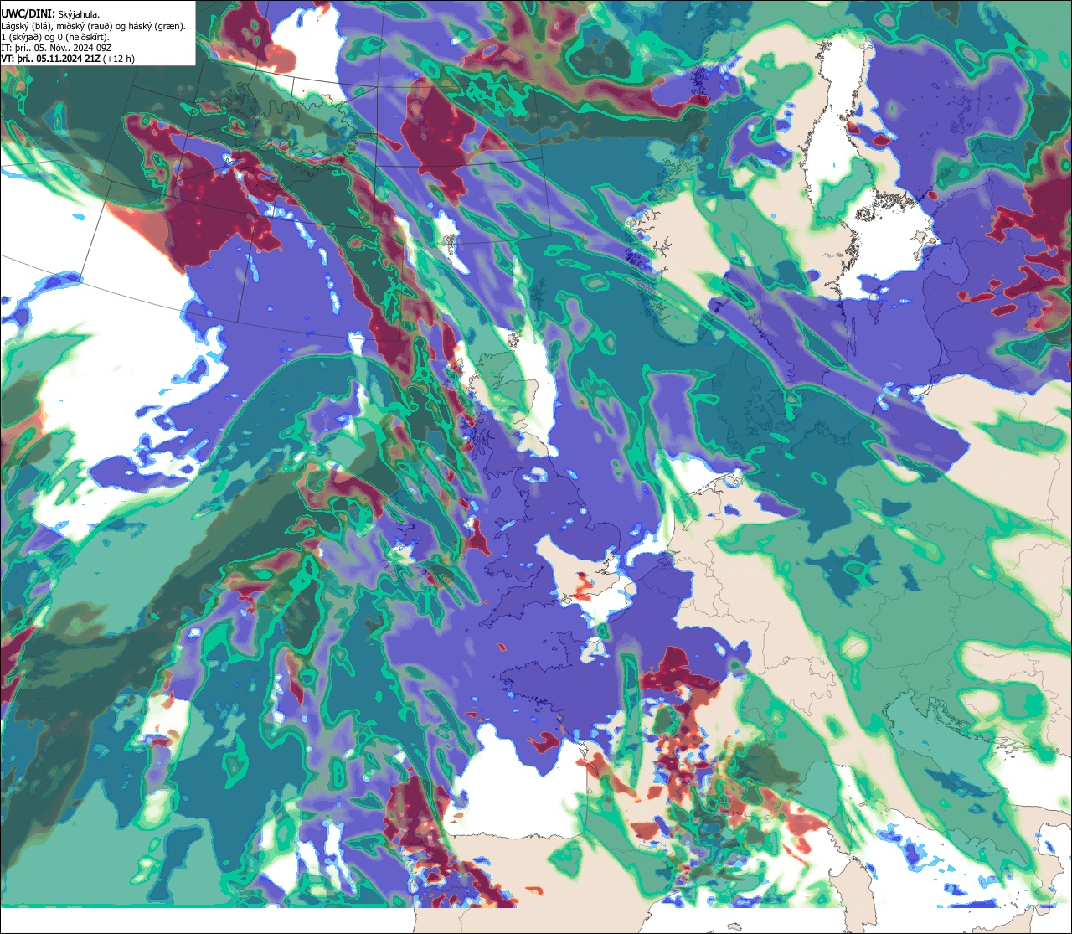Viewport: 1072px width, 934px height.
Task: Click the "1 (skýjað) og 0 (heiðskírt)." line
Action: (55, 37)
